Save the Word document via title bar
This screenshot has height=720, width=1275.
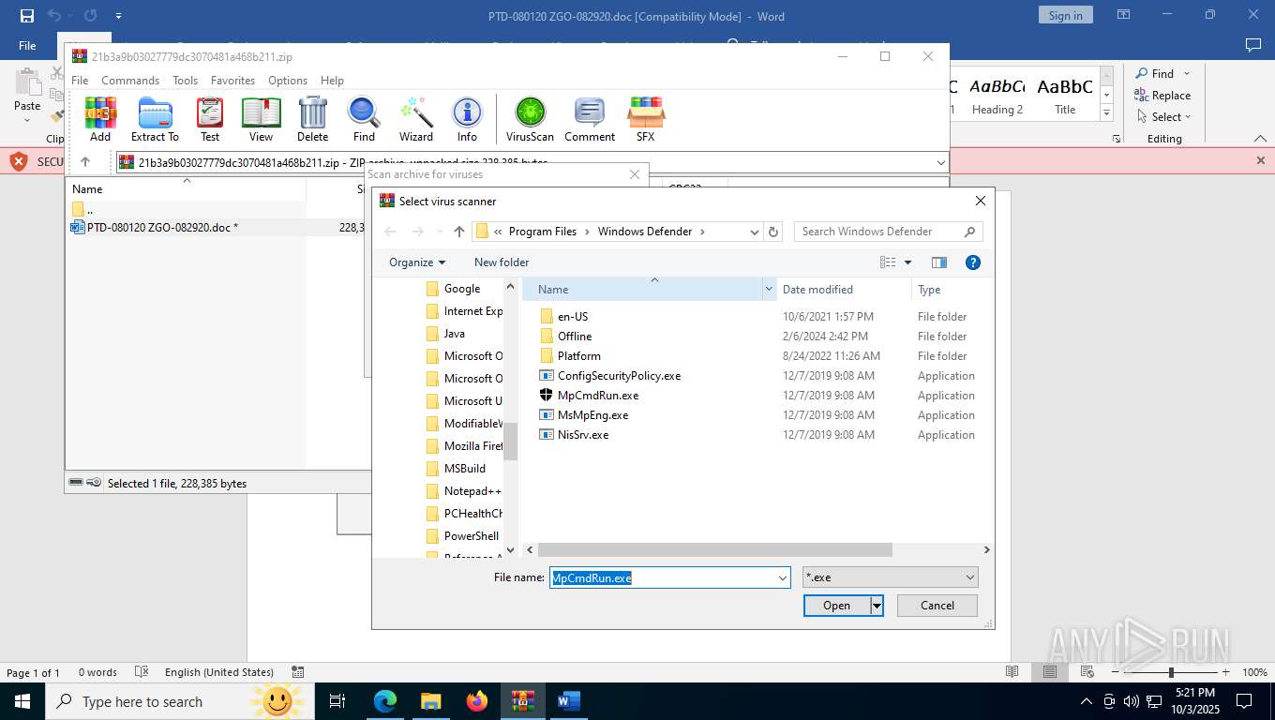tap(26, 15)
